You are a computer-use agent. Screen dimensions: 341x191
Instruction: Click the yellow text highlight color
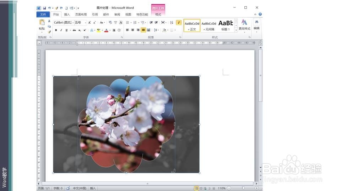98,30
